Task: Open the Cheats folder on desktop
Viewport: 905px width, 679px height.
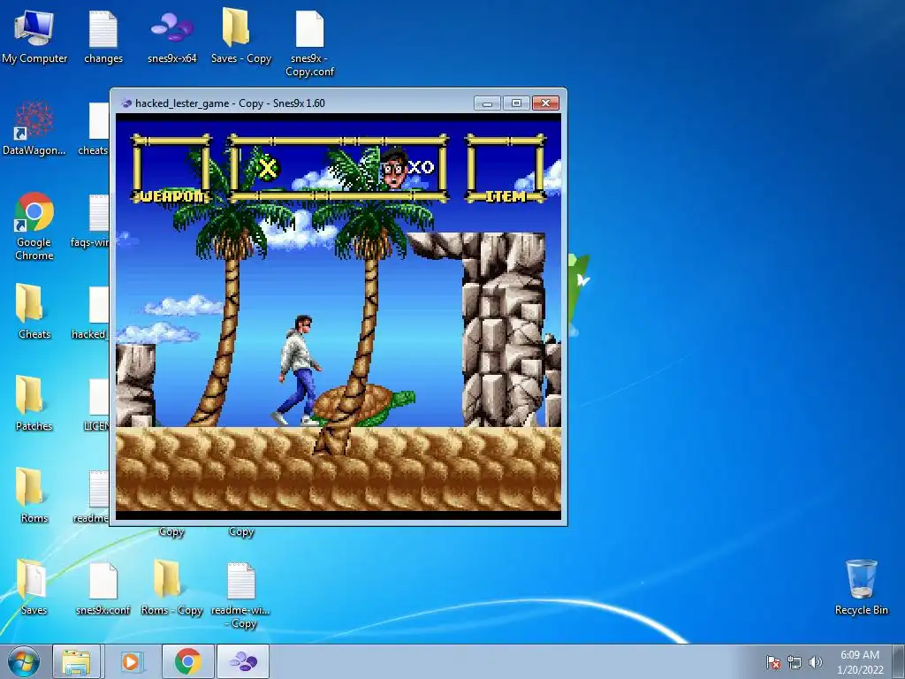Action: pyautogui.click(x=34, y=312)
